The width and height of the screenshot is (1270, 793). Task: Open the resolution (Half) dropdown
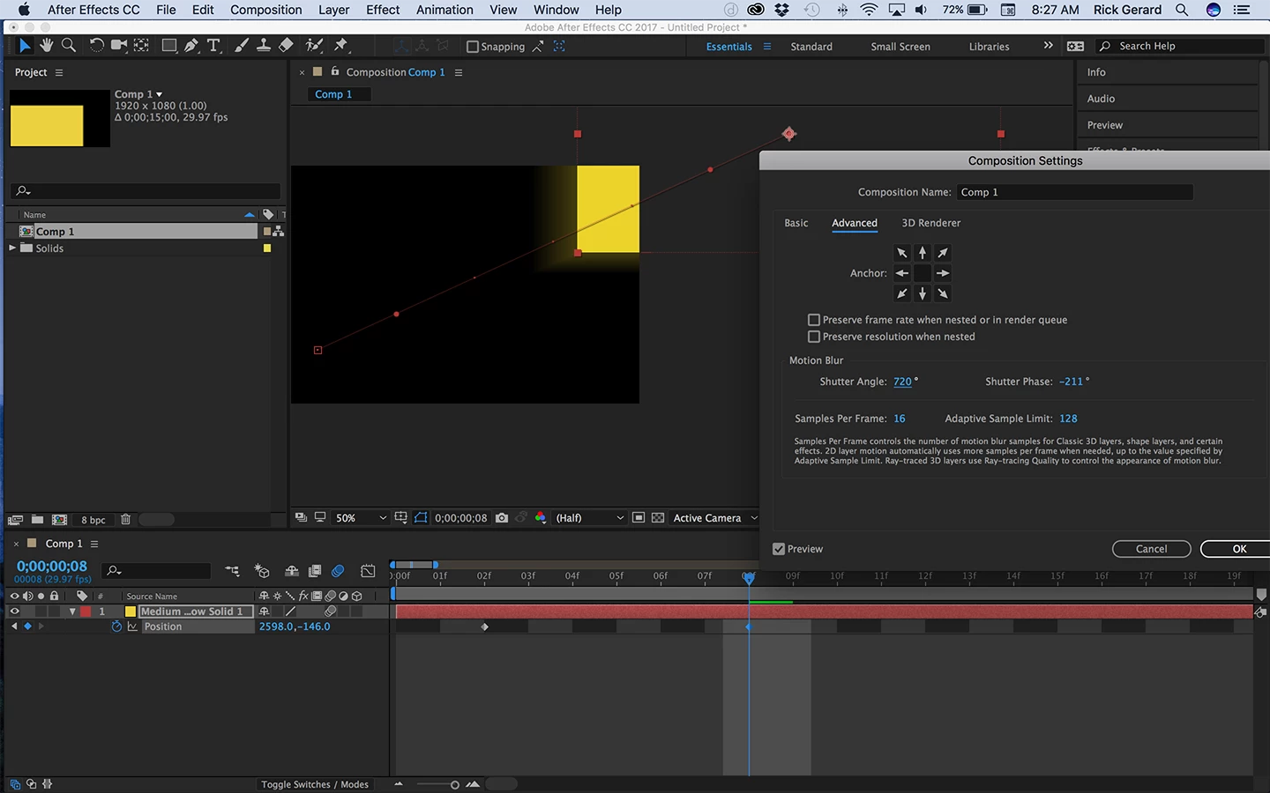590,518
